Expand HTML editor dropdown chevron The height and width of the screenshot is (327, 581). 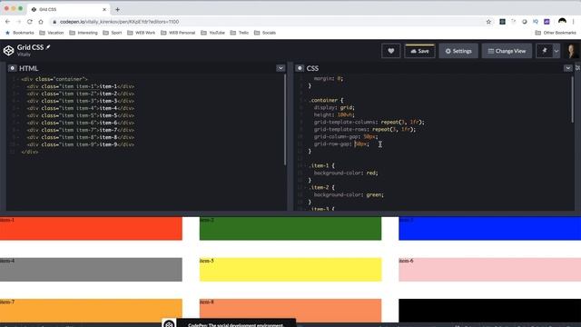coord(281,68)
